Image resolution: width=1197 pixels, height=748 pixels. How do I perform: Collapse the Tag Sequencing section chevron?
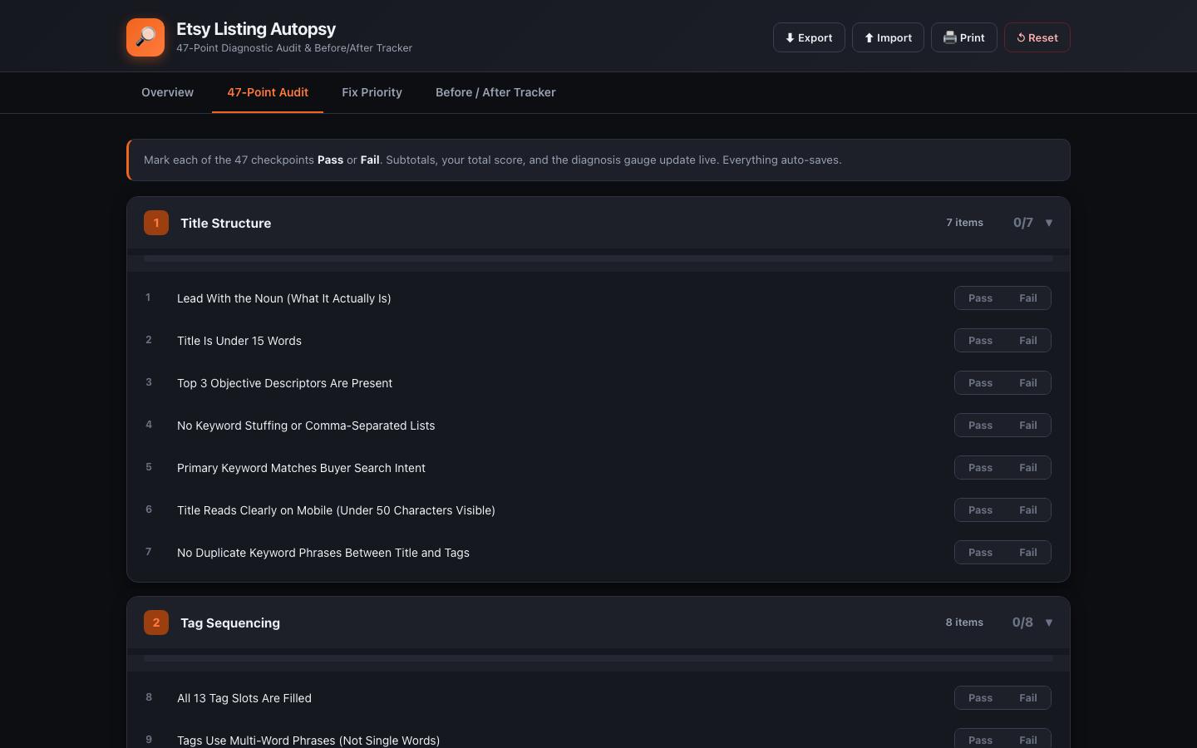[x=1049, y=623]
